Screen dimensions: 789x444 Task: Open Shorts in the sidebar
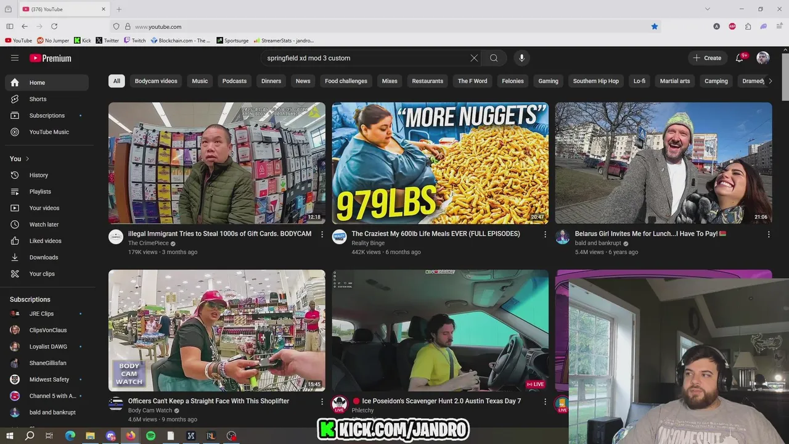(x=47, y=99)
